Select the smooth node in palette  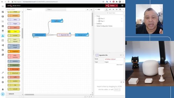(14, 89)
